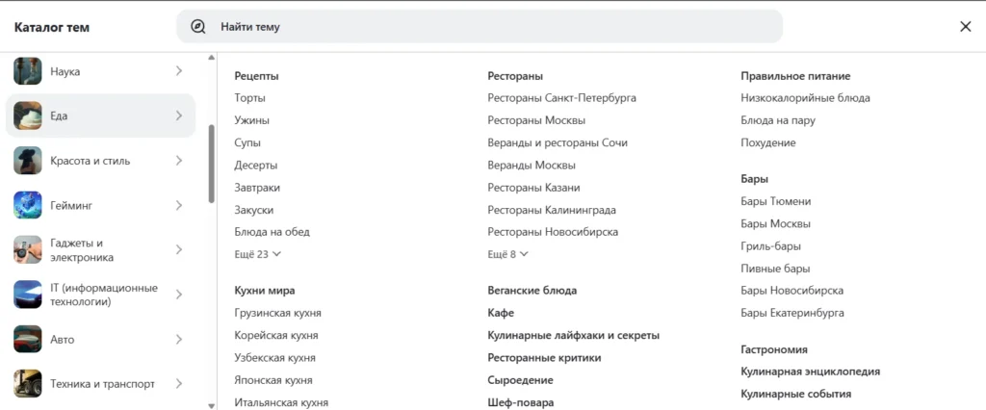The image size is (986, 410).
Task: Click the Гейминг category thumbnail icon
Action: (x=28, y=205)
